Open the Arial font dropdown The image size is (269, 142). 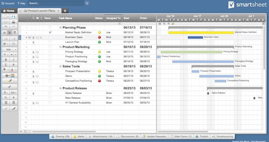point(9,49)
